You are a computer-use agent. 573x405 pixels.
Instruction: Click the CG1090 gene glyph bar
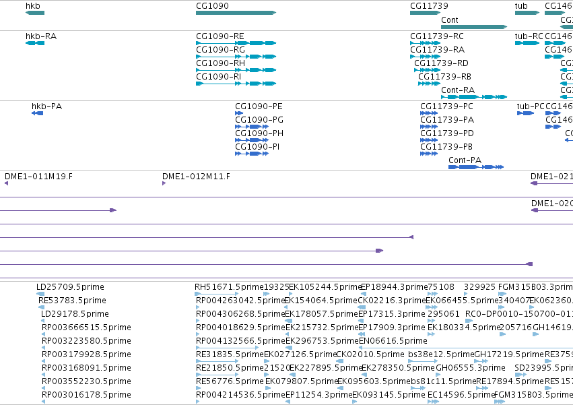coord(236,13)
